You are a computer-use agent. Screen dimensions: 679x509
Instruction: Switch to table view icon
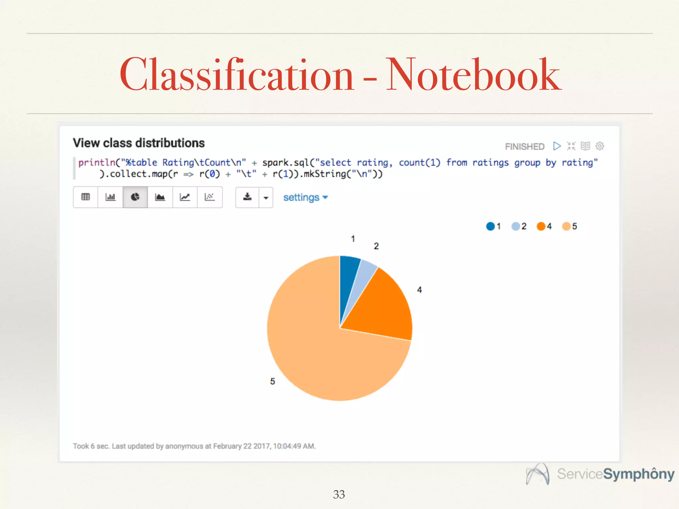point(86,197)
